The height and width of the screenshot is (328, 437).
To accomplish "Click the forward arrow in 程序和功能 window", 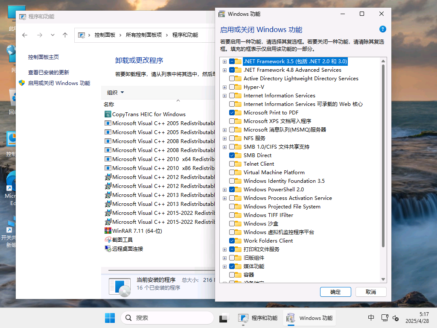I will point(40,35).
